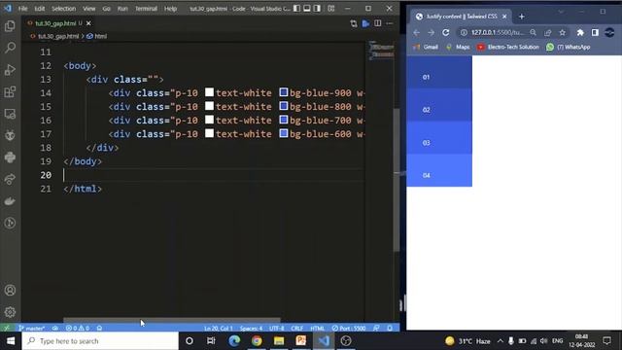The image size is (622, 350).
Task: Click CRLF line ending status item
Action: [x=296, y=329]
